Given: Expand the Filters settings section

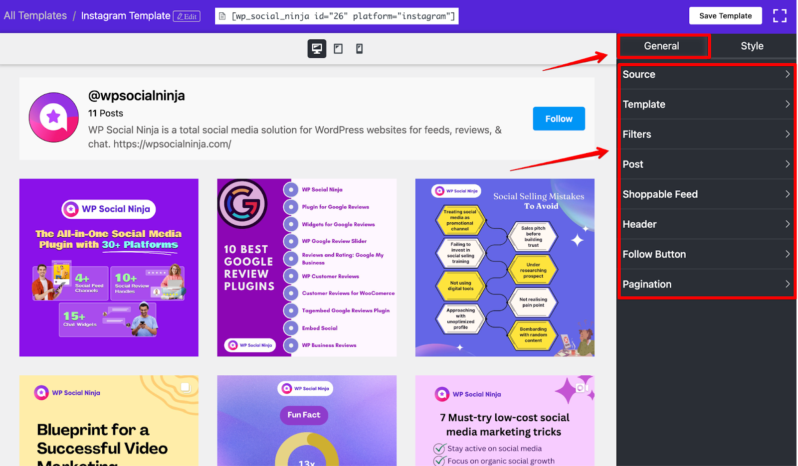Looking at the screenshot, I should coord(706,134).
